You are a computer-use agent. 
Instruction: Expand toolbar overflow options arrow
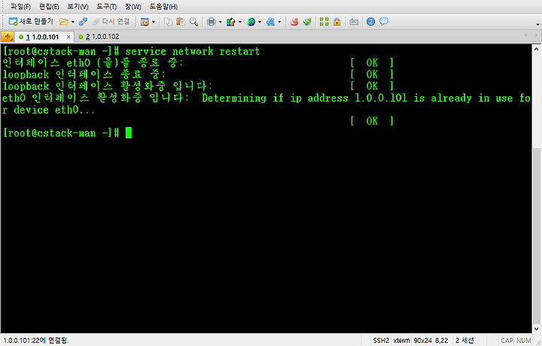537,24
